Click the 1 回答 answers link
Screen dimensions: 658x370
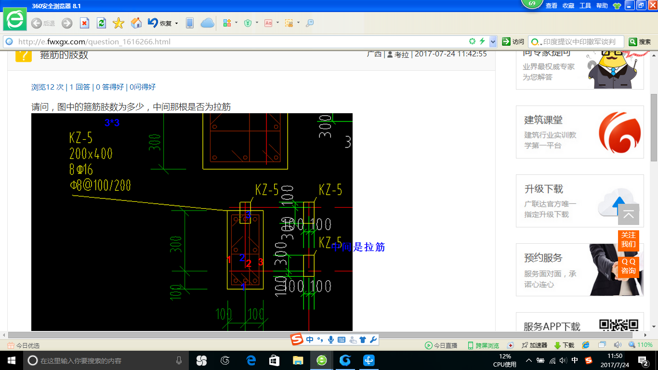(x=80, y=87)
